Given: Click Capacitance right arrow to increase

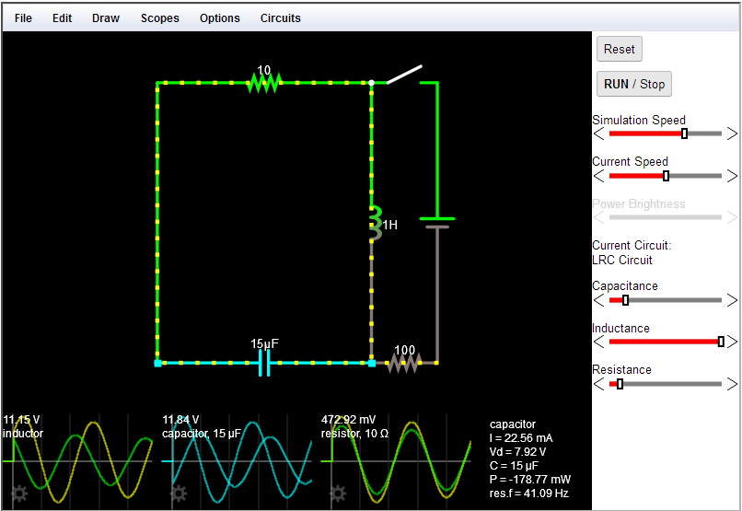Looking at the screenshot, I should coord(732,300).
